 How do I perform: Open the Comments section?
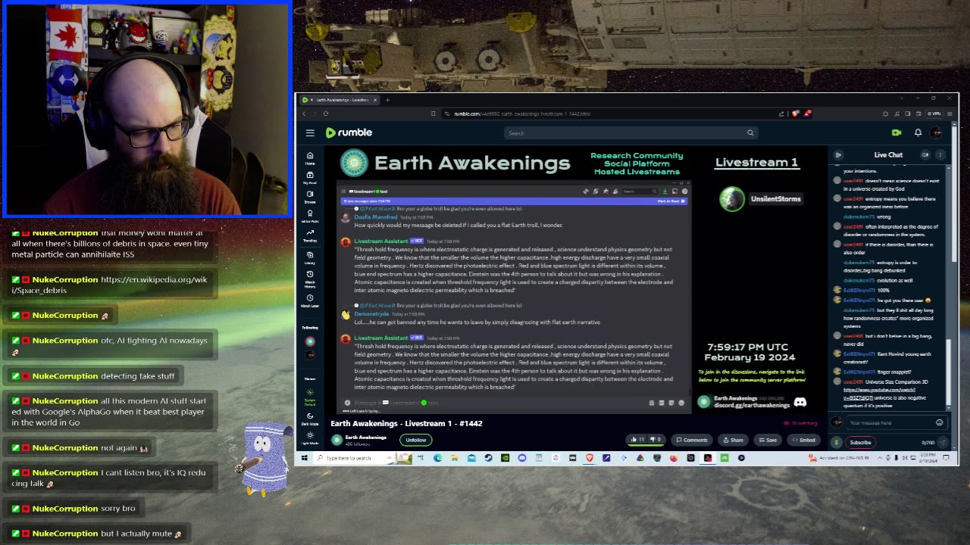pyautogui.click(x=692, y=440)
